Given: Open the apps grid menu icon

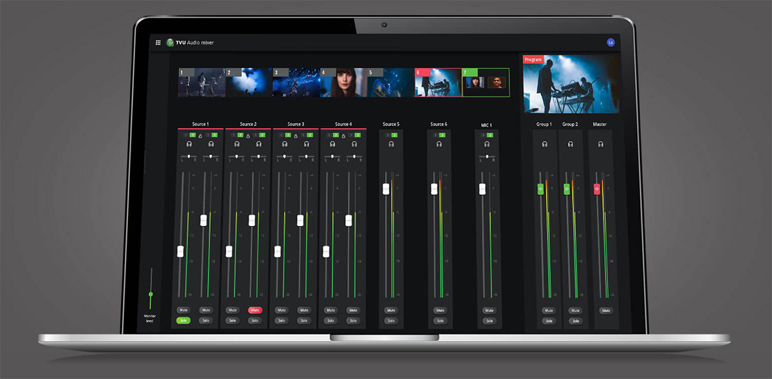Looking at the screenshot, I should click(x=158, y=42).
